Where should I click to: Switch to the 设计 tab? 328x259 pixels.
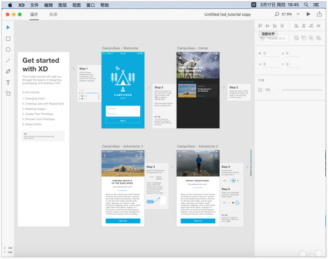(x=34, y=14)
